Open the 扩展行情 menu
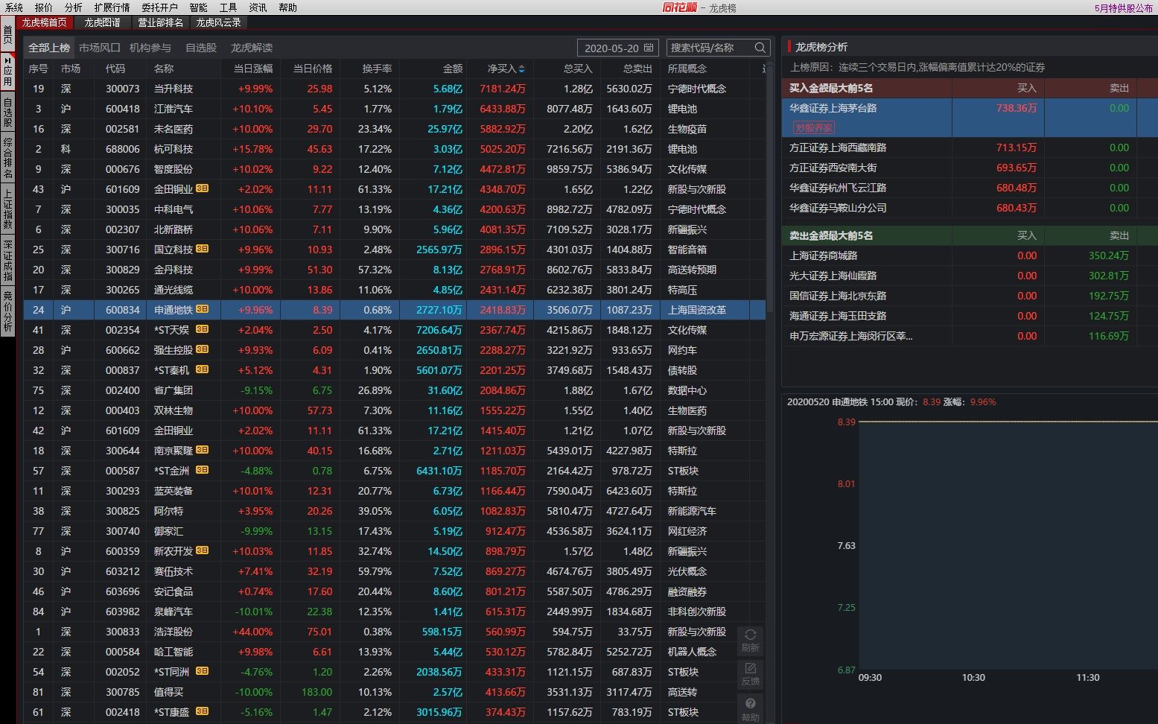Viewport: 1158px width, 724px height. coord(112,7)
